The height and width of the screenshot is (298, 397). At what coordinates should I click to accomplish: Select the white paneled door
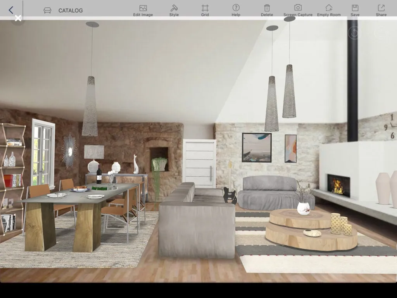pos(200,163)
